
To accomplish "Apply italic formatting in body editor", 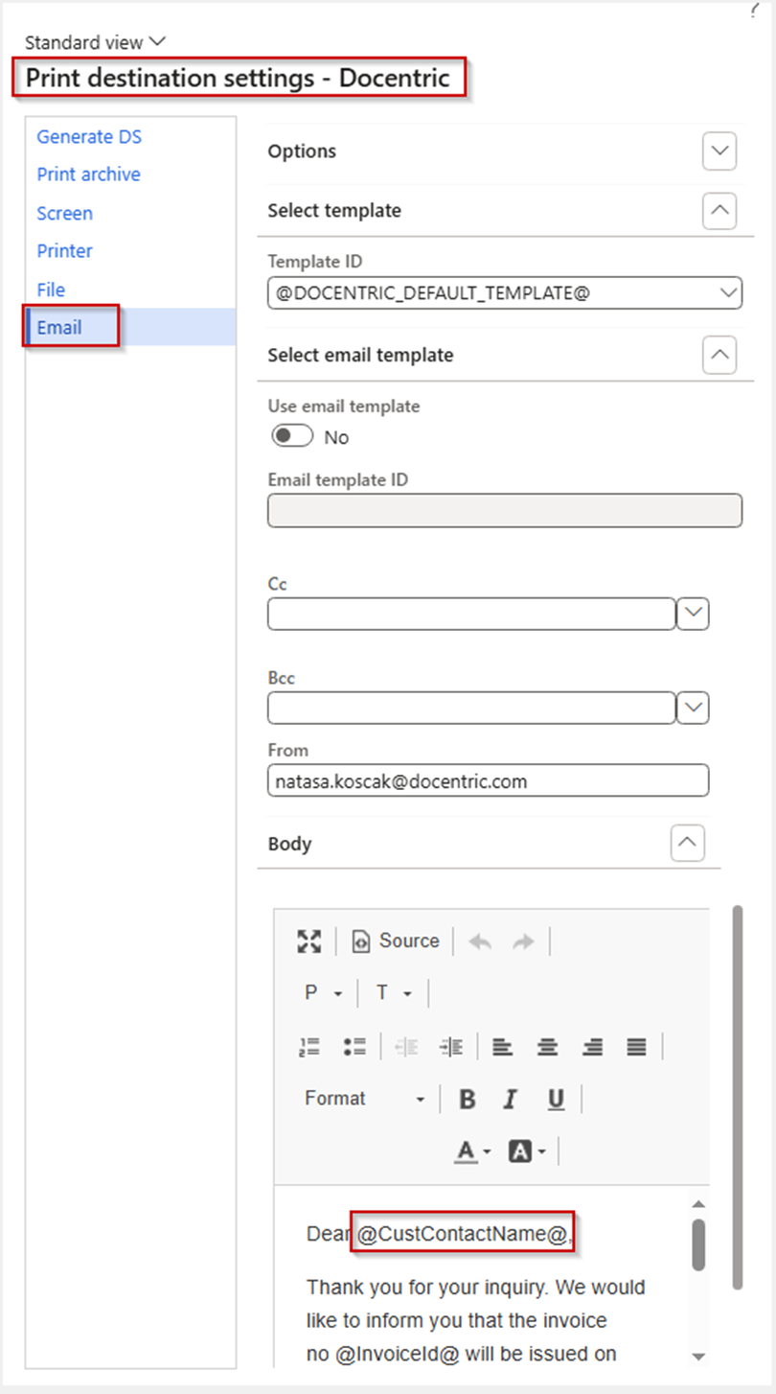I will pyautogui.click(x=511, y=1100).
